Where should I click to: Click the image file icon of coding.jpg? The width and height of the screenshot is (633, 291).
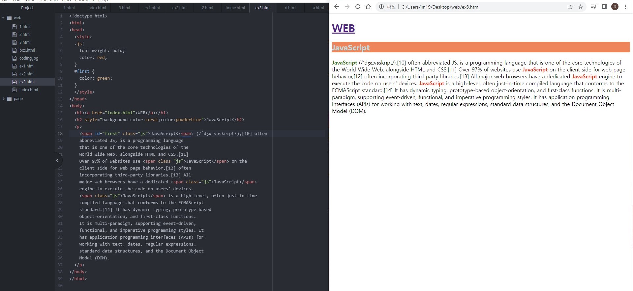tap(15, 58)
